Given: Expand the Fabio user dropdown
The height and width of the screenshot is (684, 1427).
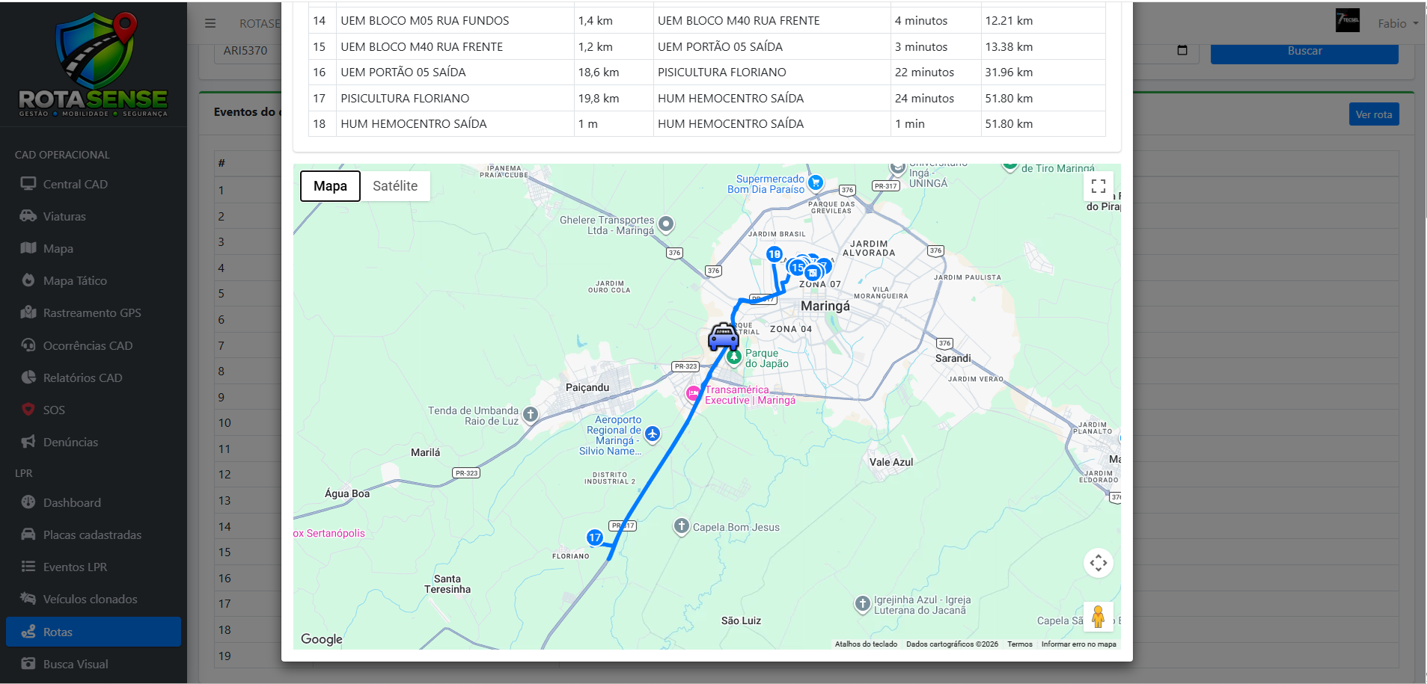Looking at the screenshot, I should (1398, 23).
